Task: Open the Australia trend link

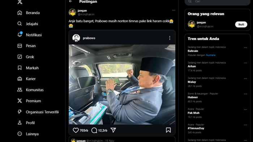Action: click(211, 55)
